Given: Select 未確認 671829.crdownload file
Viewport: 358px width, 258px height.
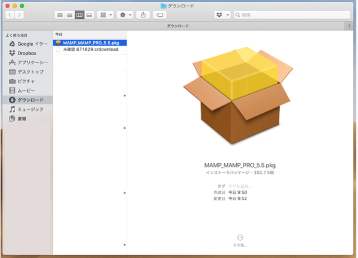Looking at the screenshot, I should (x=90, y=50).
